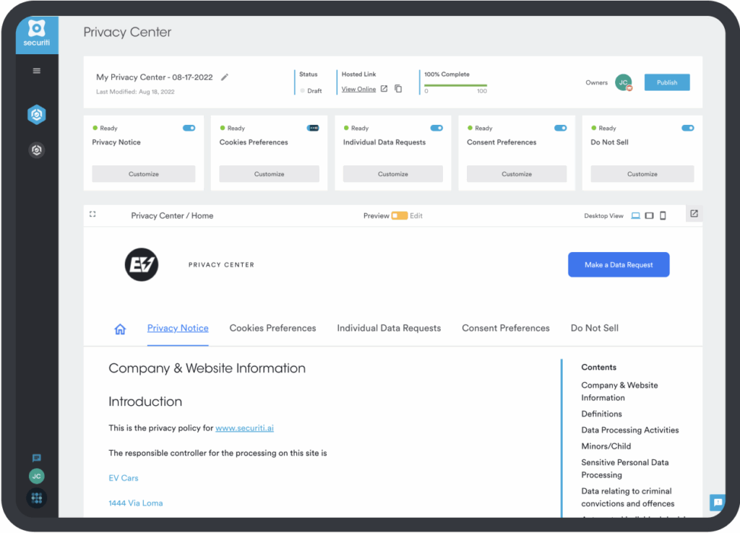Screen dimensions: 740x533
Task: Open hosted link in new window icon
Action: point(384,89)
